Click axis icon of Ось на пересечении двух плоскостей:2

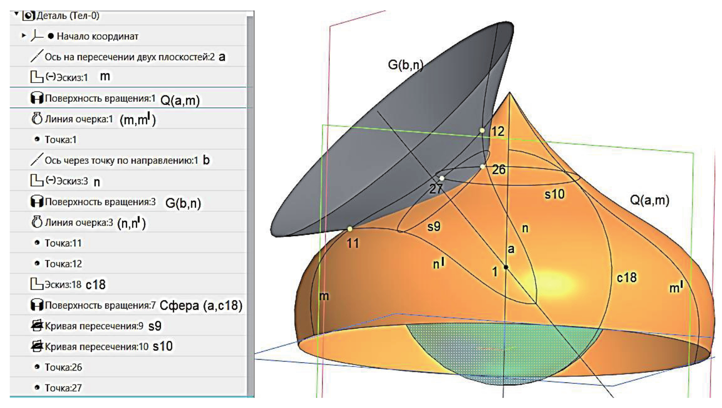tap(37, 57)
